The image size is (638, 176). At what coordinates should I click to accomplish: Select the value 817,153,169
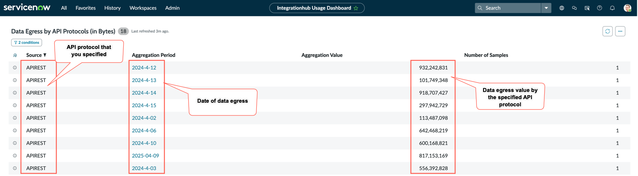click(433, 156)
